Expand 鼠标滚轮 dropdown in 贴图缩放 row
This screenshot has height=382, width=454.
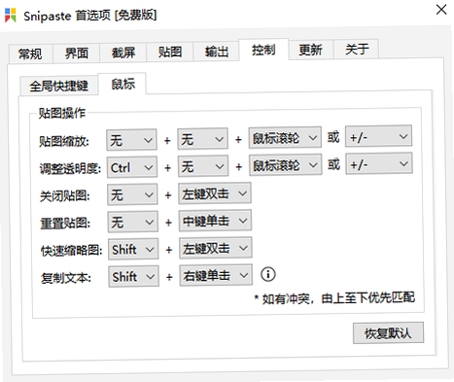coord(285,138)
